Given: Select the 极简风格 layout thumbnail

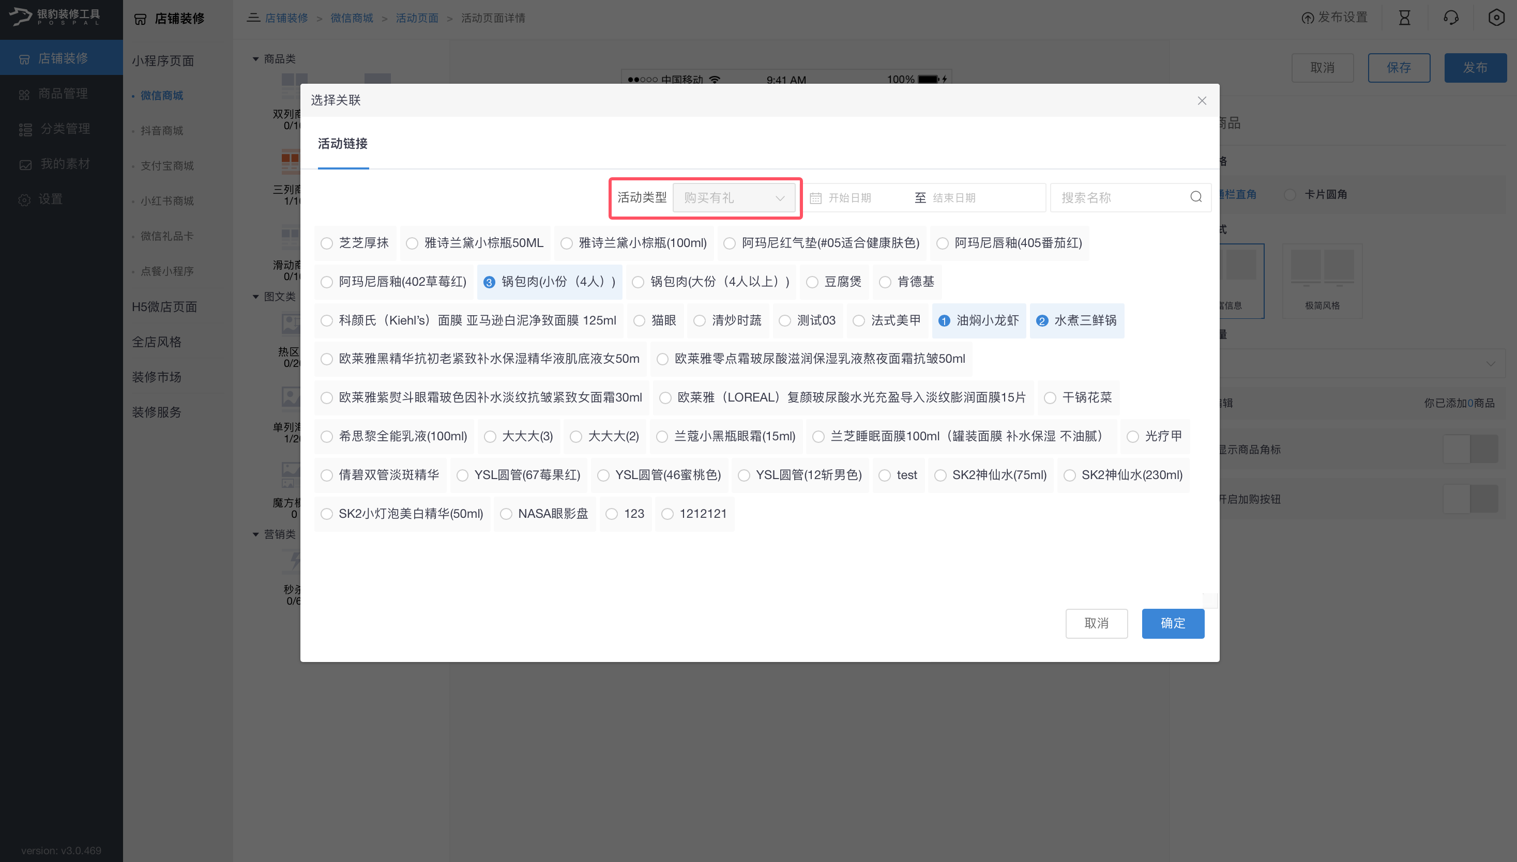Looking at the screenshot, I should tap(1322, 281).
